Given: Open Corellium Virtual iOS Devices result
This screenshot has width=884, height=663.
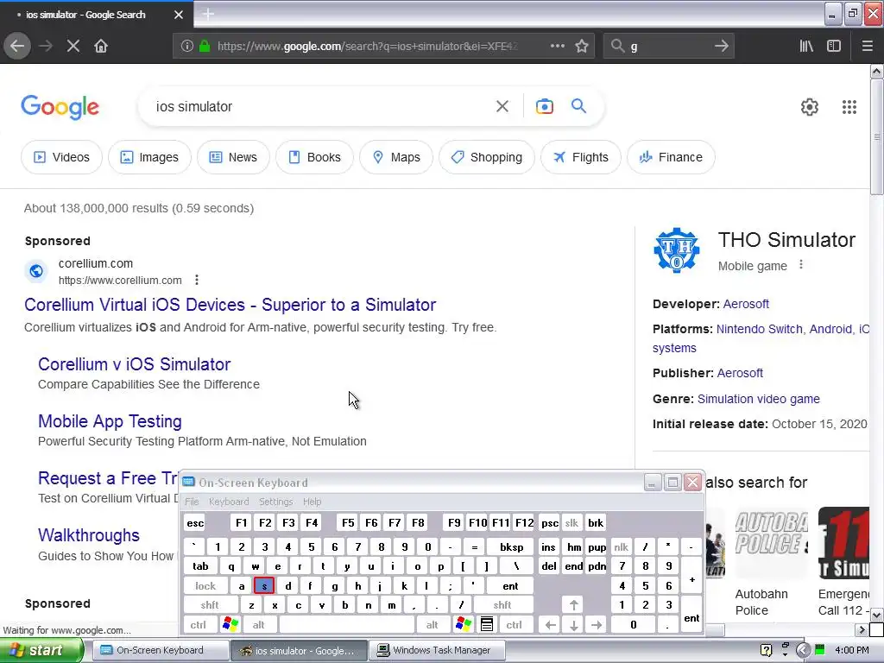Looking at the screenshot, I should point(230,305).
